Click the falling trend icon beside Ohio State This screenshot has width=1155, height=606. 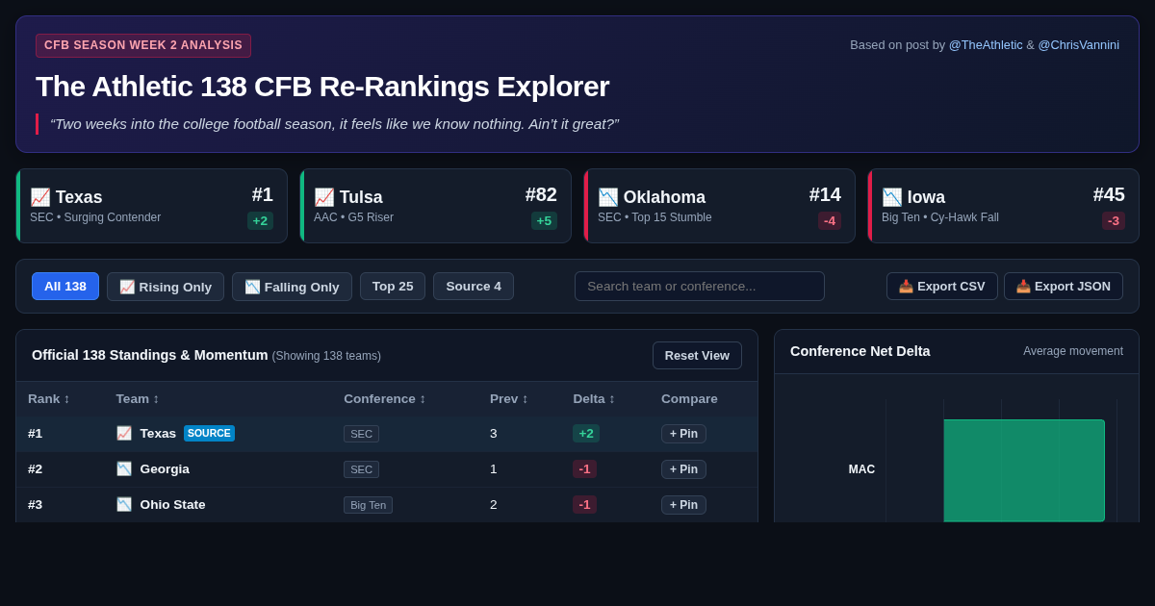tap(124, 505)
